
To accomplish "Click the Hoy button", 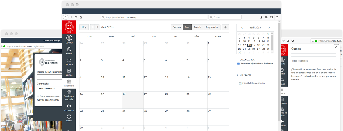I will [x=84, y=27].
